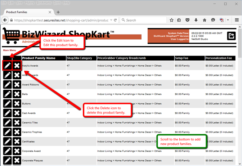Viewport: 242px width, 166px height.
Task: Save page to Pocket icon
Action: click(187, 20)
